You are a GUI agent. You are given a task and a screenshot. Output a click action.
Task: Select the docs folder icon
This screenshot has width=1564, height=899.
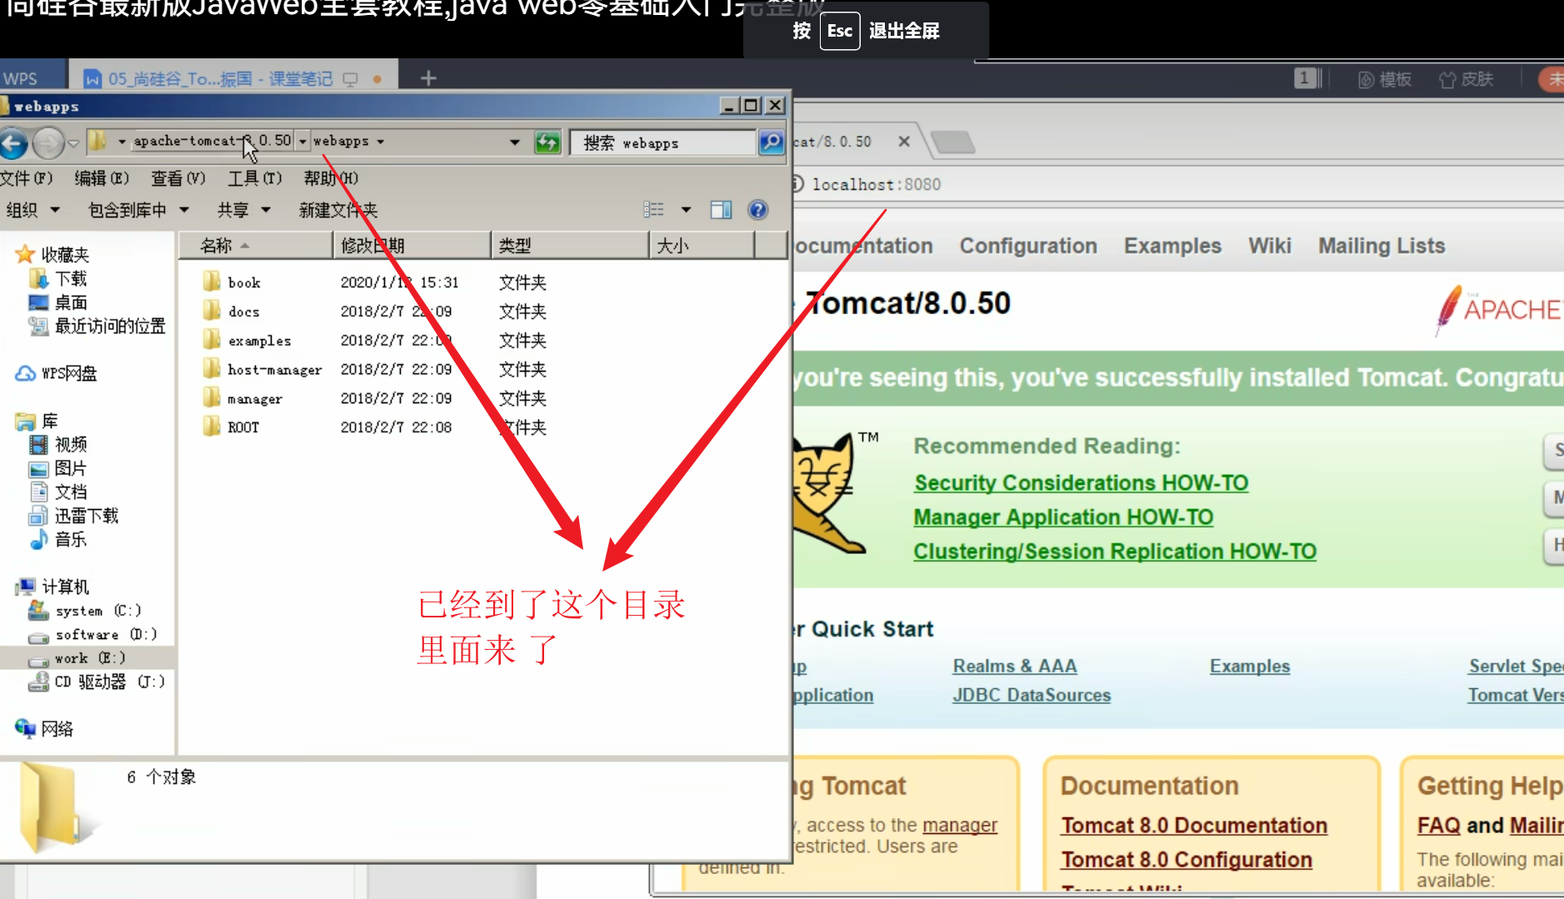click(212, 311)
